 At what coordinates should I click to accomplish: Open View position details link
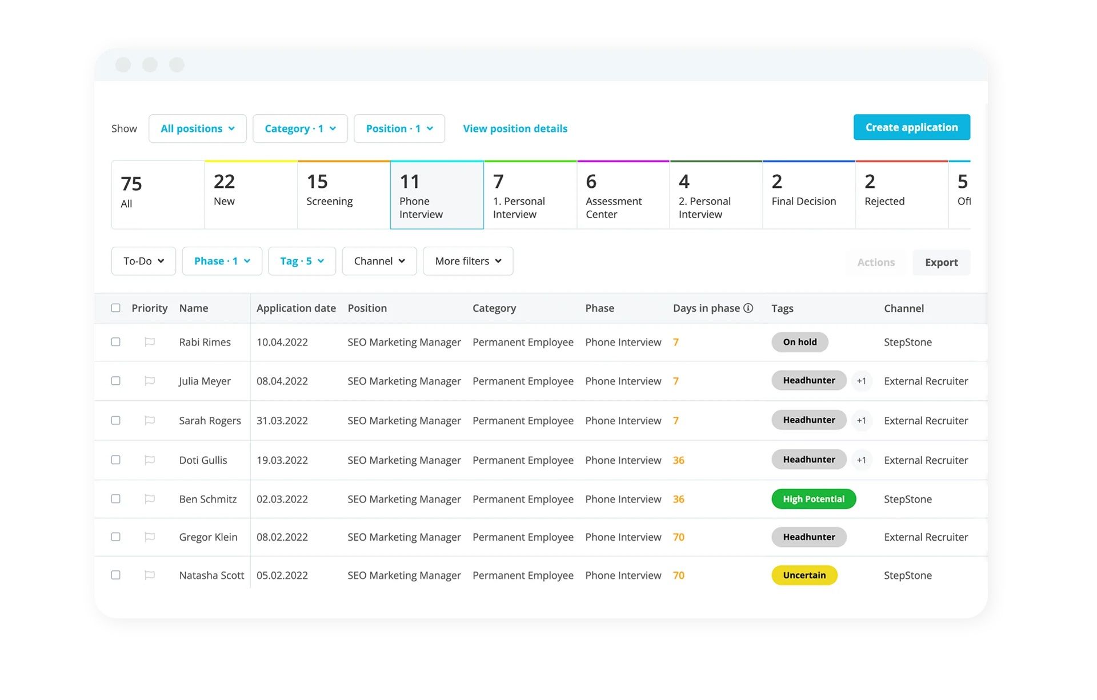pyautogui.click(x=515, y=128)
